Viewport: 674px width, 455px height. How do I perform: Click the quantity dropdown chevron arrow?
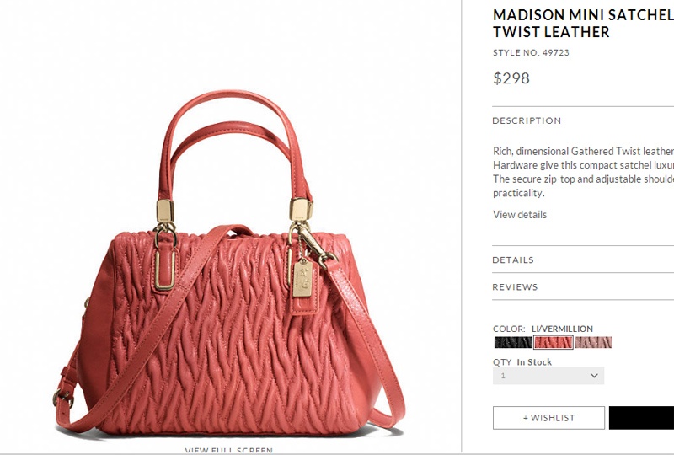[x=594, y=376]
